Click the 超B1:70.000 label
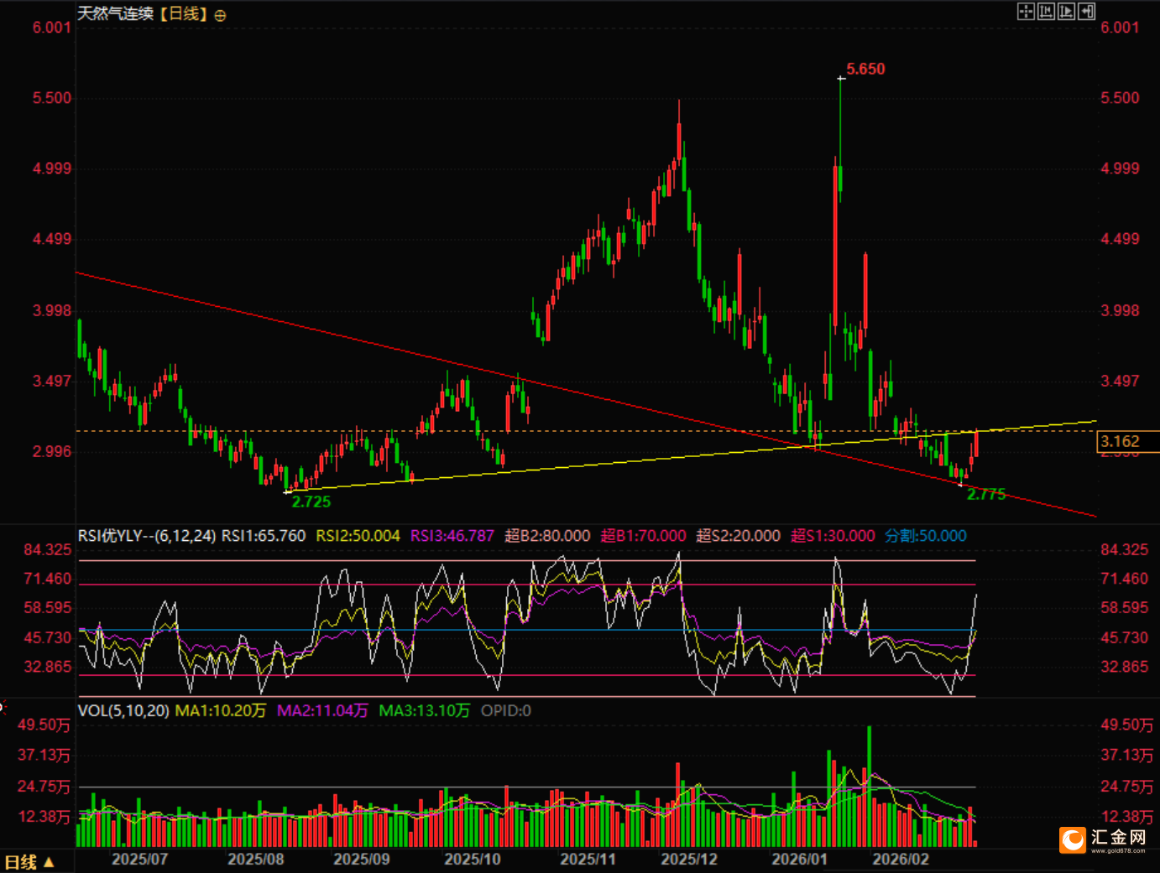Screen dimensions: 1160x873 tap(643, 535)
